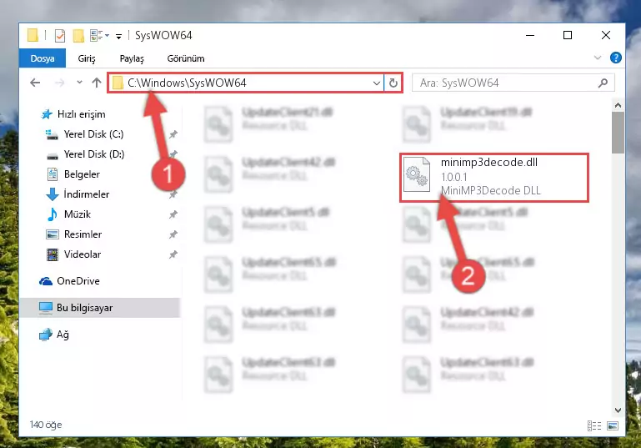
Task: Open İndirmeler folder in sidebar
Action: coord(78,194)
